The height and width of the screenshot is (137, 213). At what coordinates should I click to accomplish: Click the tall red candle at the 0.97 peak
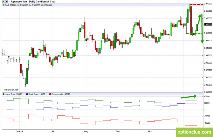click(x=191, y=20)
